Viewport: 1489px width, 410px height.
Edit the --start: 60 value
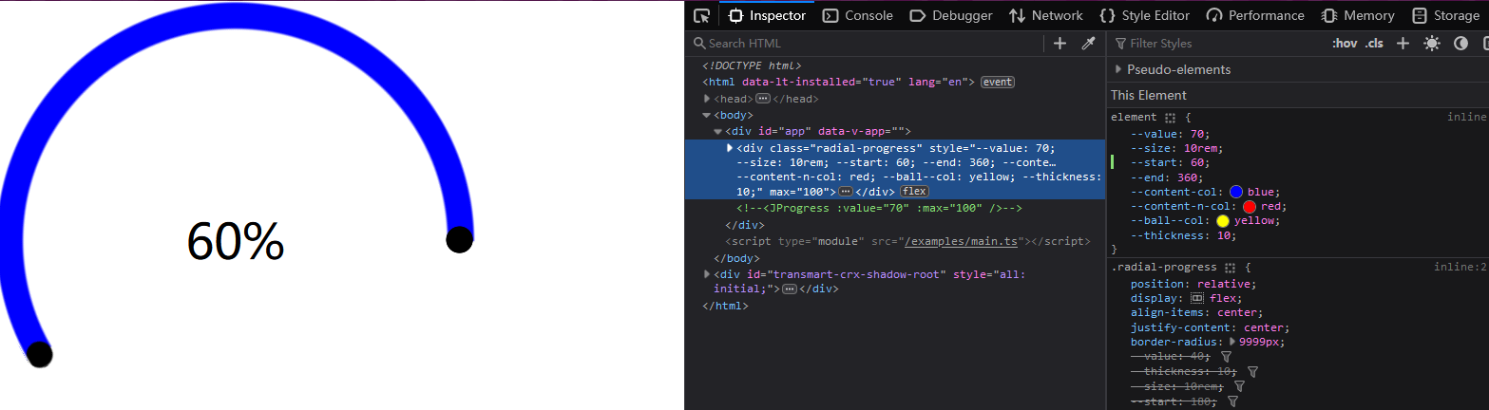pyautogui.click(x=1197, y=162)
